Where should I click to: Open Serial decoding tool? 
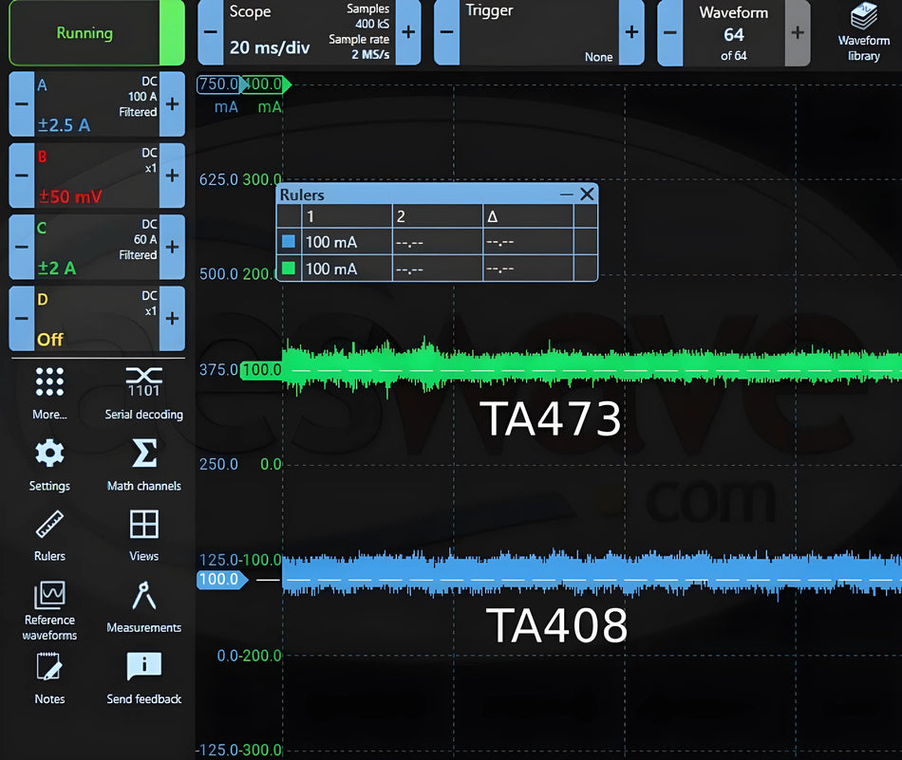point(143,393)
